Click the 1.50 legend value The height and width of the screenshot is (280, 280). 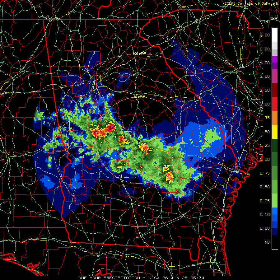265,132
